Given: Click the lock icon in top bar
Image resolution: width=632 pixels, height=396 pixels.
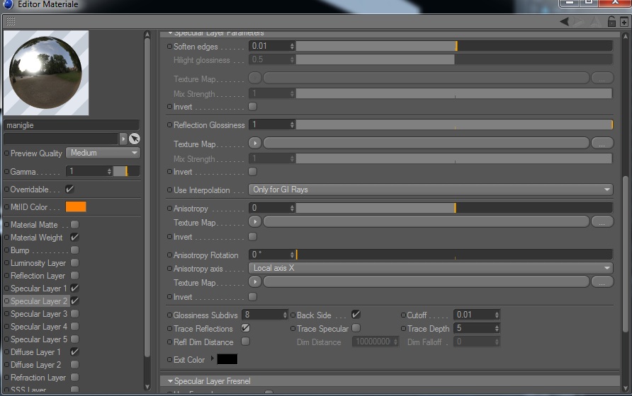Looking at the screenshot, I should [x=611, y=21].
